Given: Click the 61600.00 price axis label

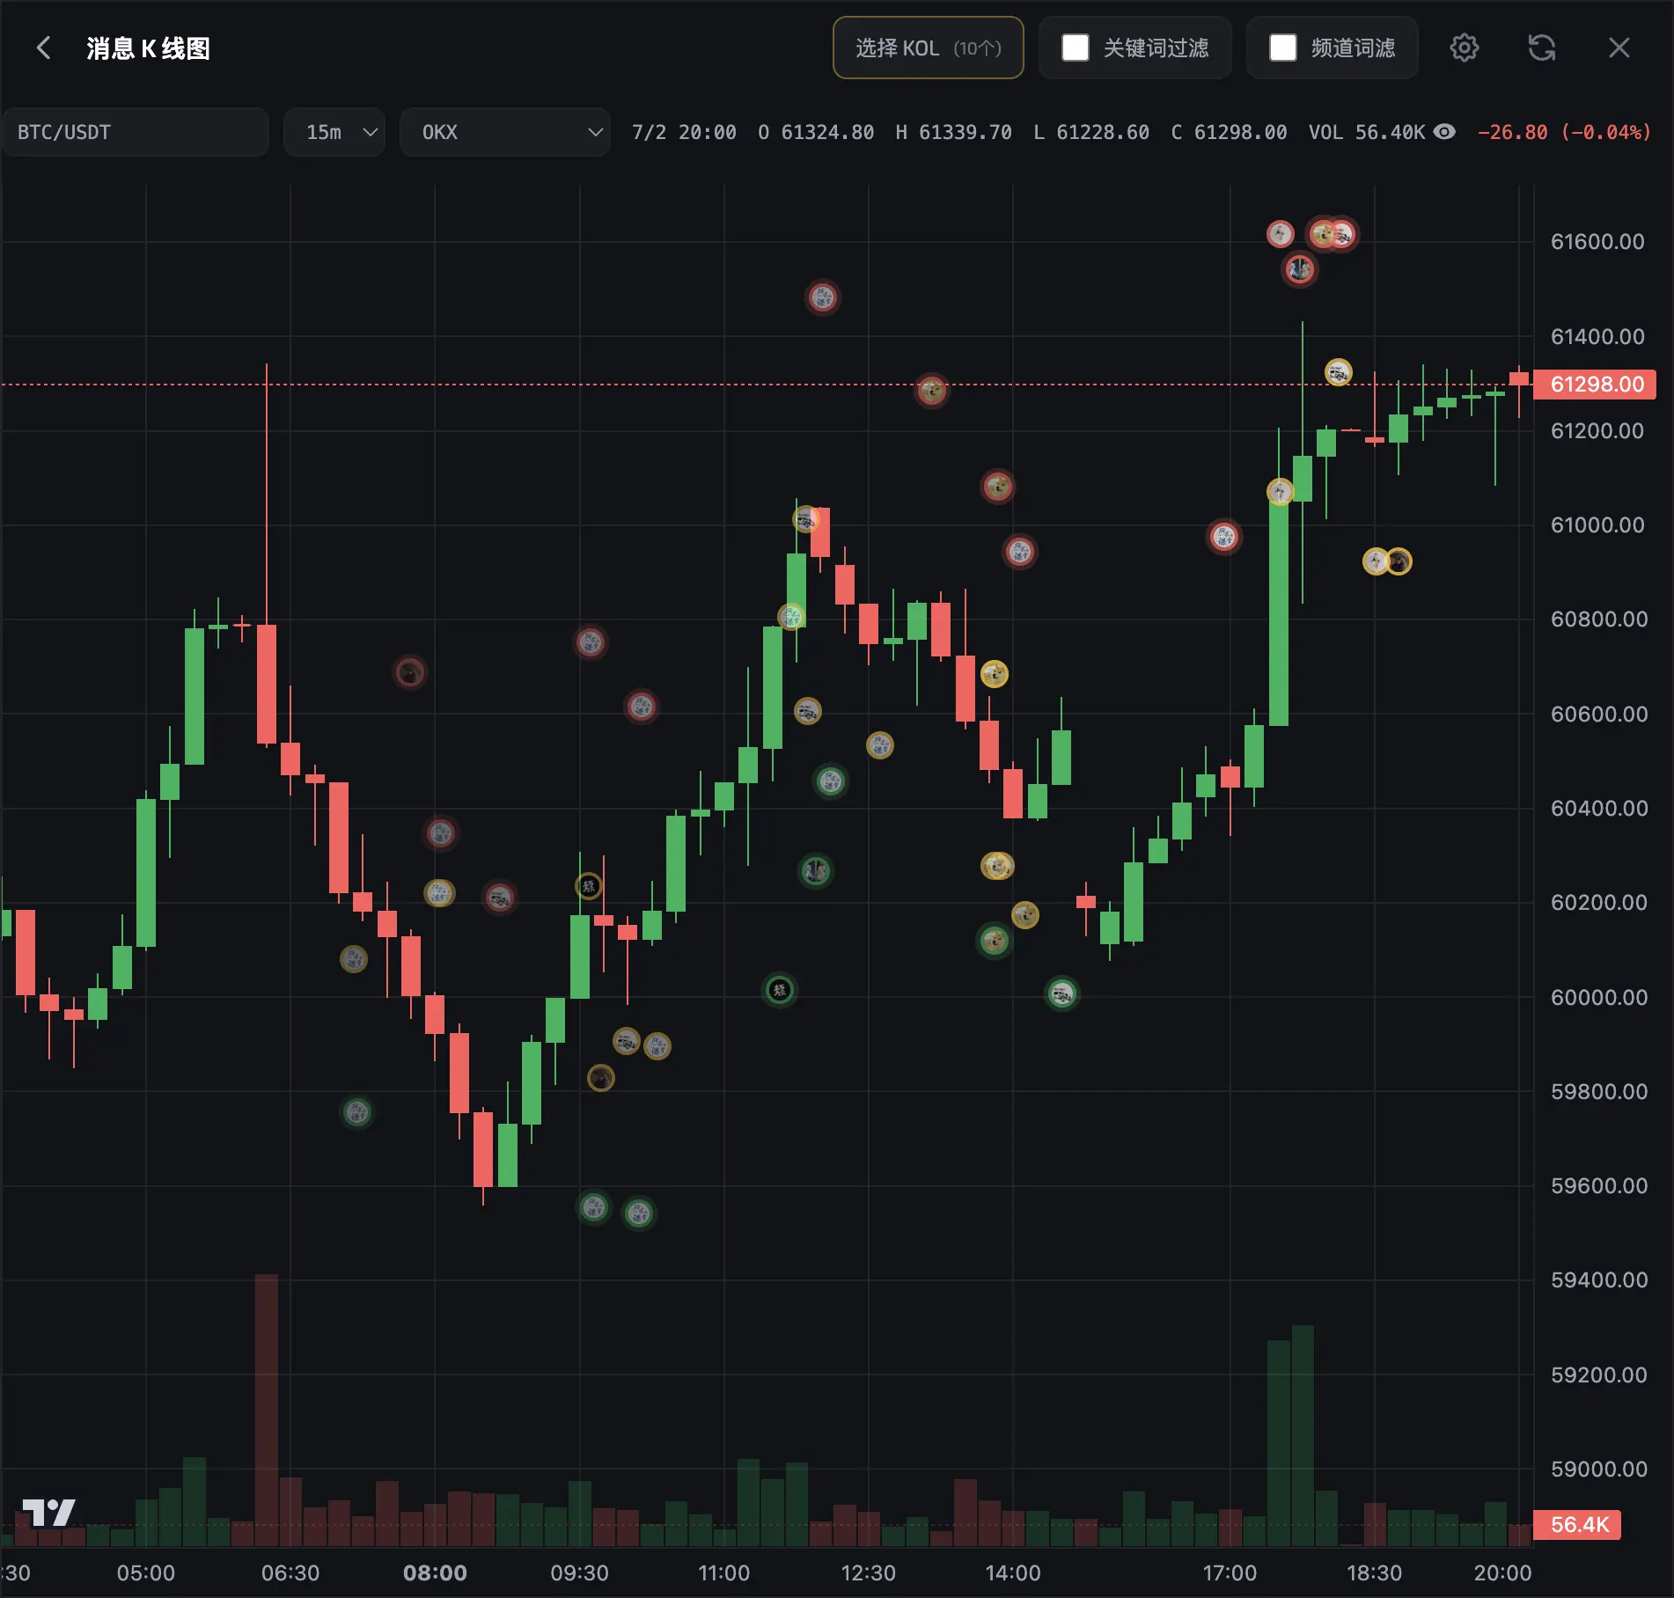Looking at the screenshot, I should point(1597,242).
